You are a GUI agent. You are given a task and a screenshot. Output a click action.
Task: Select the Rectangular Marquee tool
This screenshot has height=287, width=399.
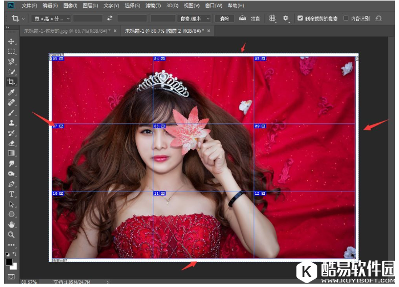[x=11, y=52]
